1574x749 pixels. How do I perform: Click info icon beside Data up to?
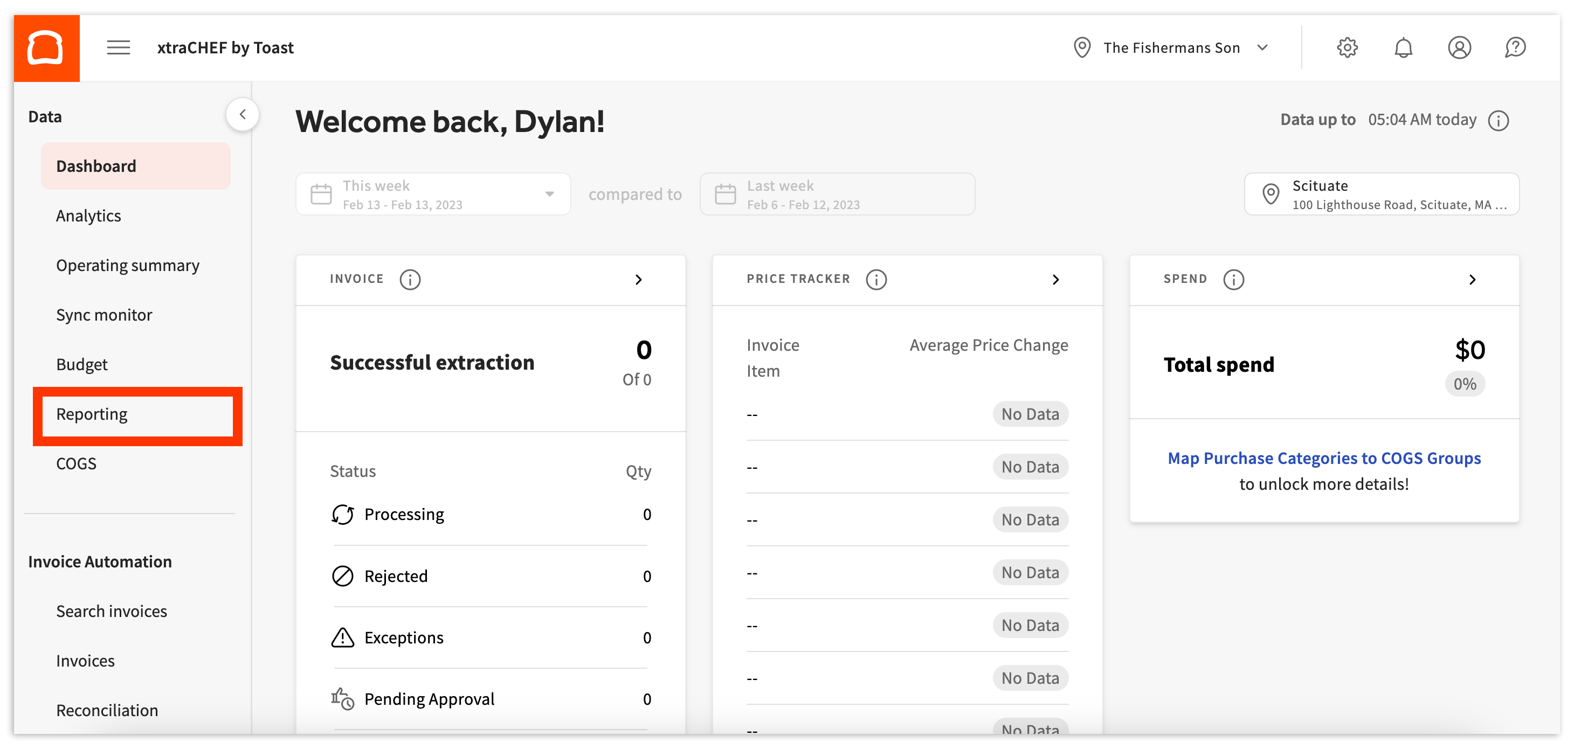pyautogui.click(x=1498, y=120)
